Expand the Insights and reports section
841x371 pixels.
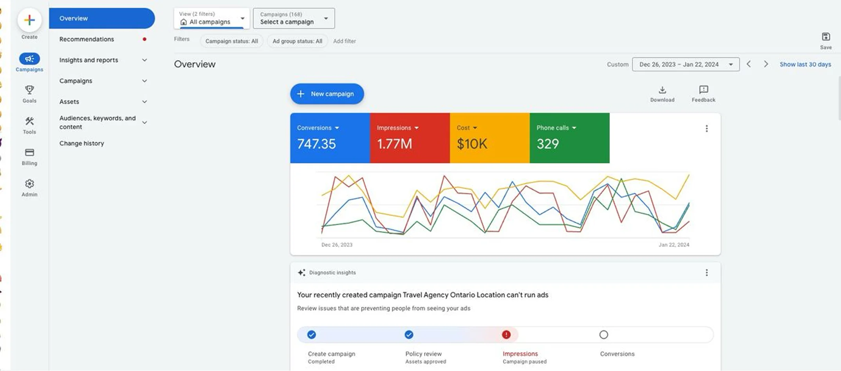[x=103, y=60]
